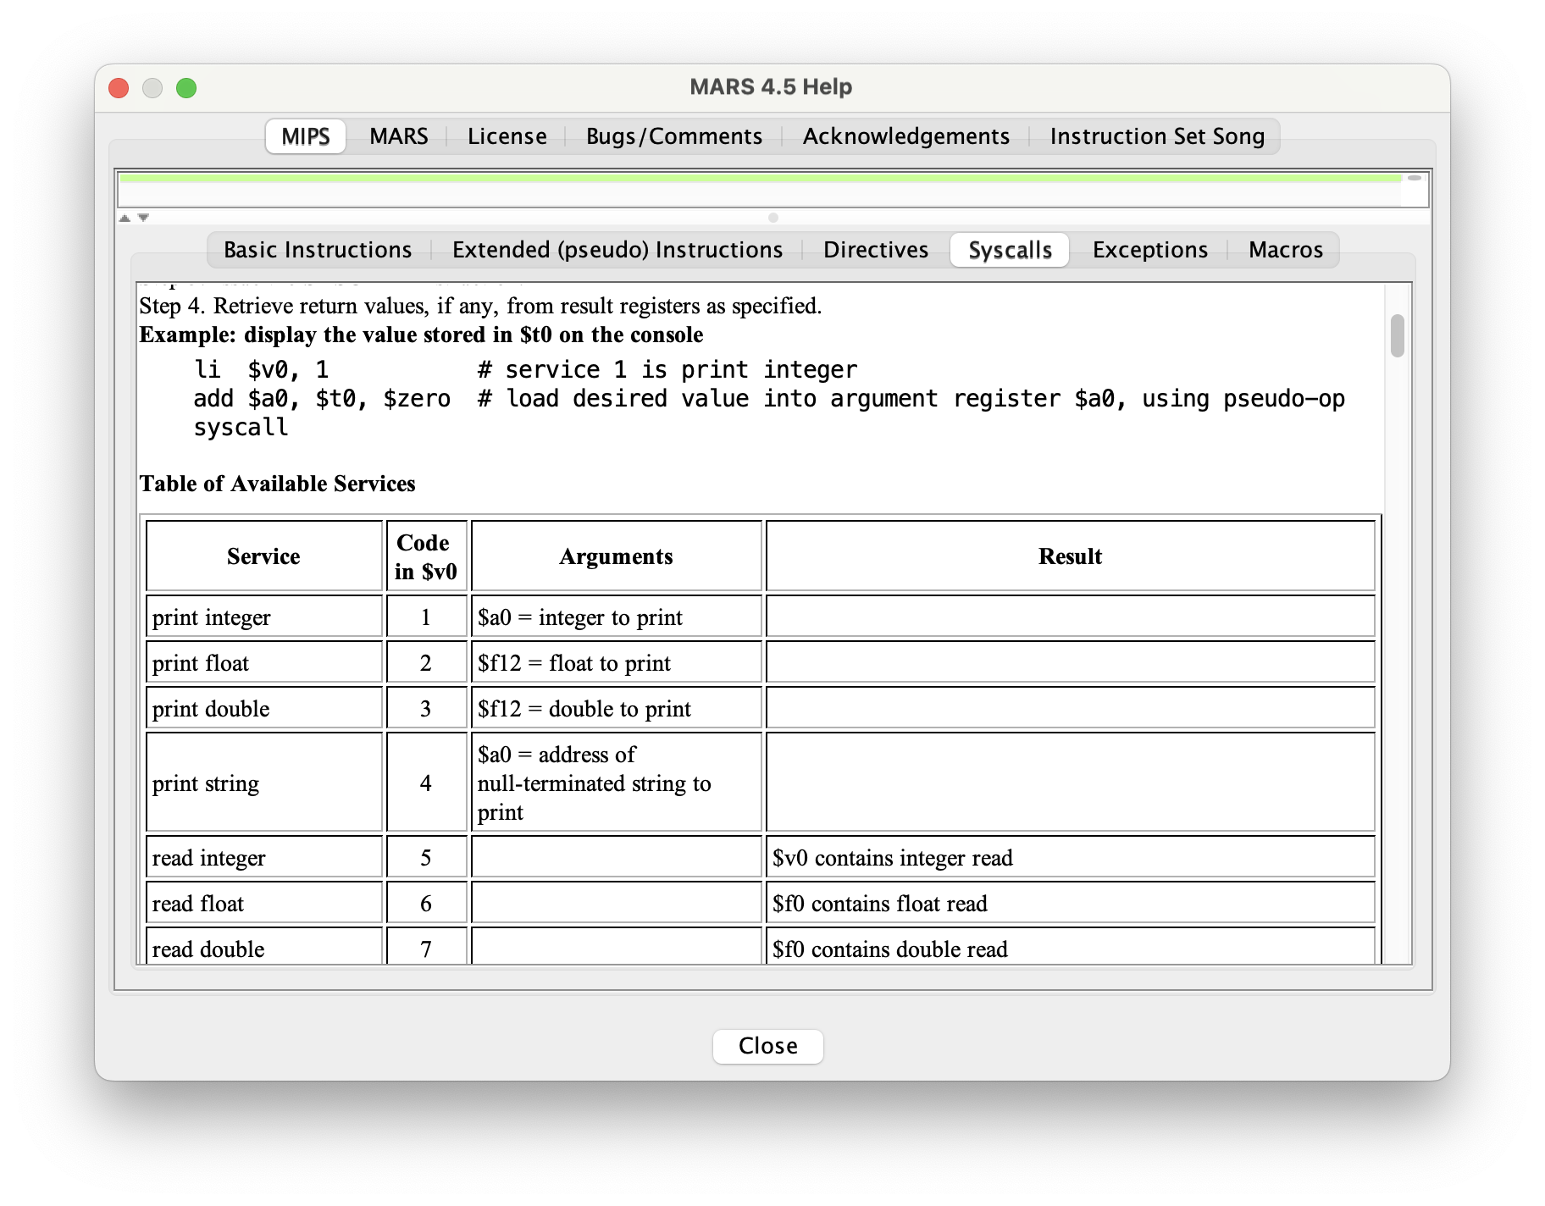Viewport: 1545px width, 1206px height.
Task: Click the small scrollbar thumb in the top pane
Action: (x=1415, y=178)
